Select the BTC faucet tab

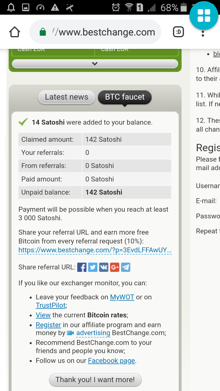pyautogui.click(x=125, y=97)
